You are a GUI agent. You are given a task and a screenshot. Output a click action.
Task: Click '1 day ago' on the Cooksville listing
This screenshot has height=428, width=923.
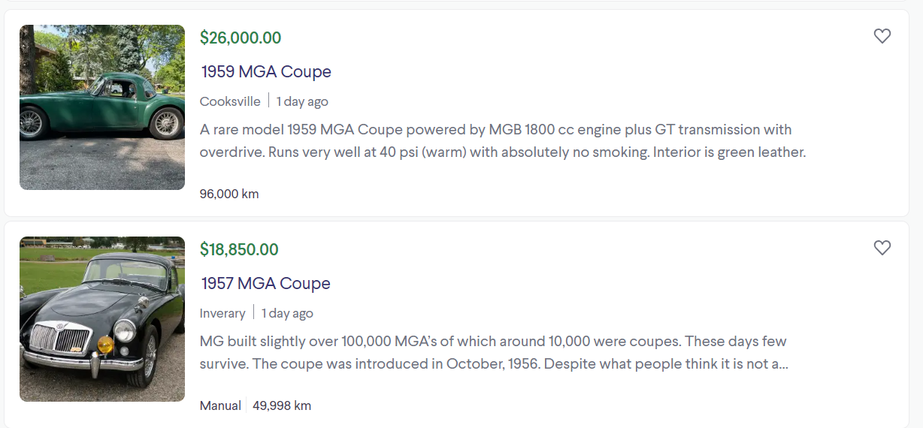tap(302, 101)
